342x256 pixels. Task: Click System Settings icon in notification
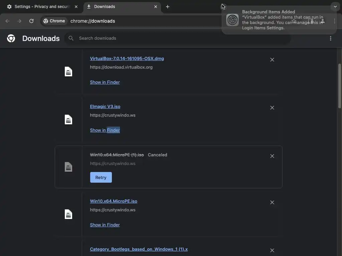232,20
